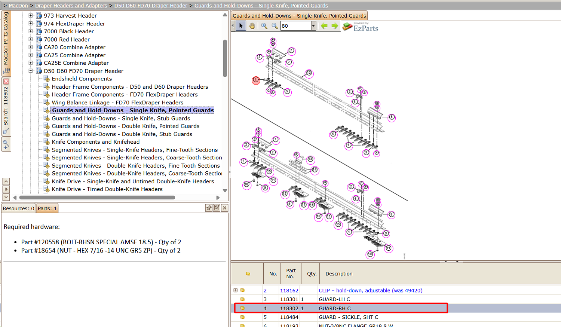This screenshot has width=561, height=327.
Task: Open part number 118162 link
Action: 289,290
